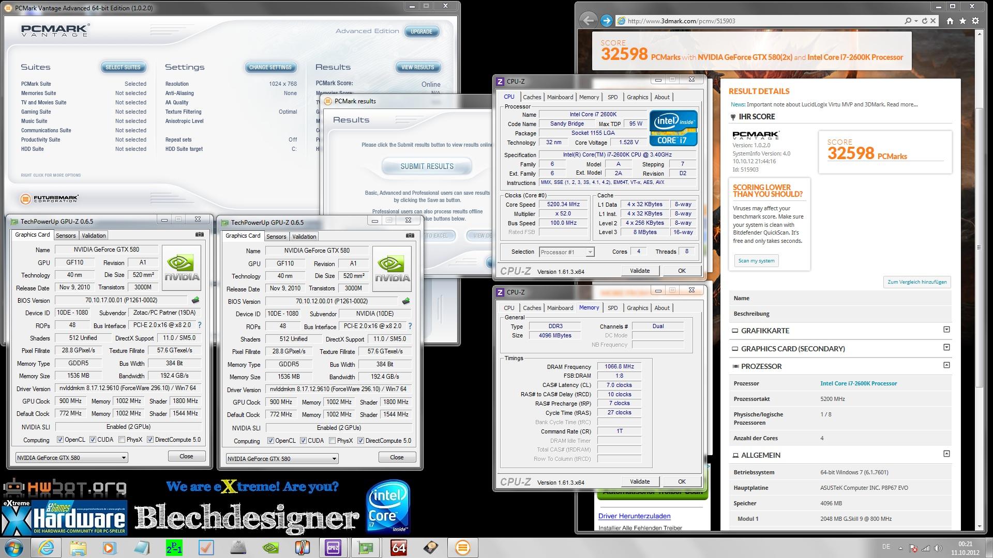Click VIEW RESULTS button in PCMark
Image resolution: width=993 pixels, height=558 pixels.
(418, 67)
